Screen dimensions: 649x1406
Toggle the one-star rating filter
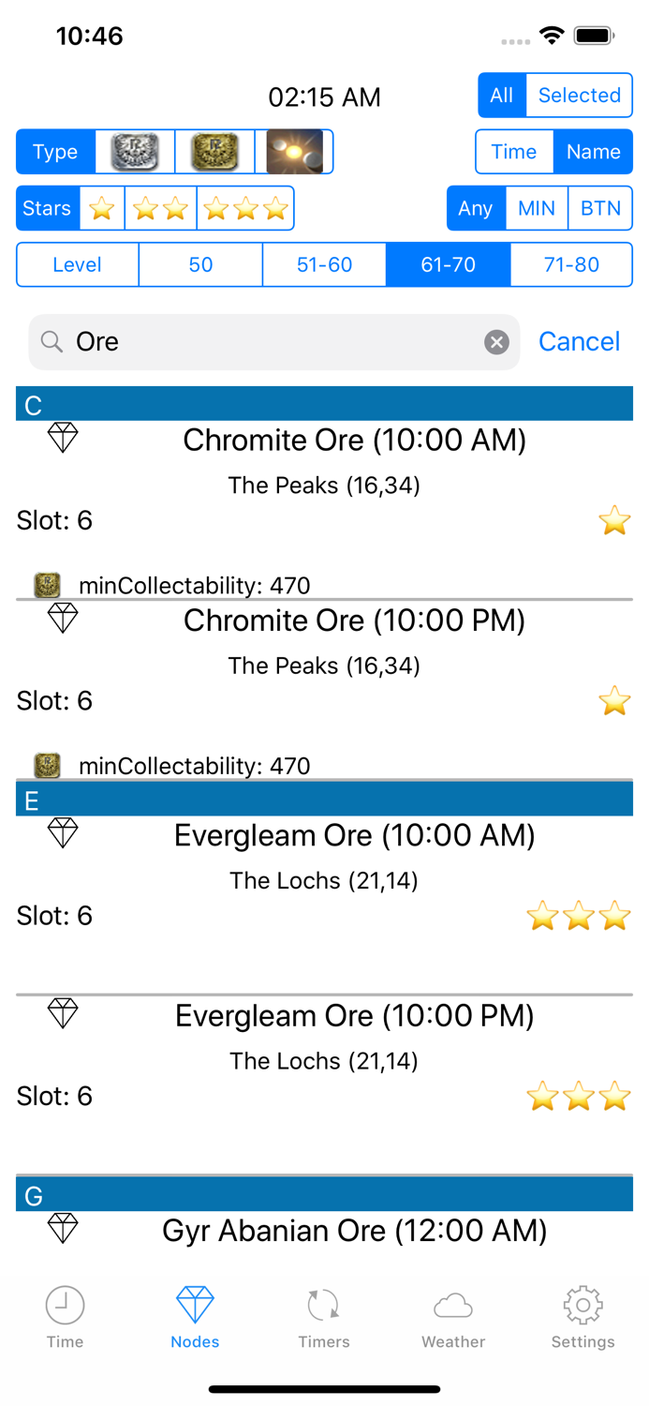[x=101, y=208]
